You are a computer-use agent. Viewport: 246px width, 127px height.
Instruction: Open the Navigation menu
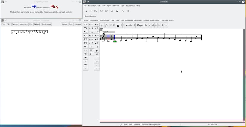tap(92, 6)
